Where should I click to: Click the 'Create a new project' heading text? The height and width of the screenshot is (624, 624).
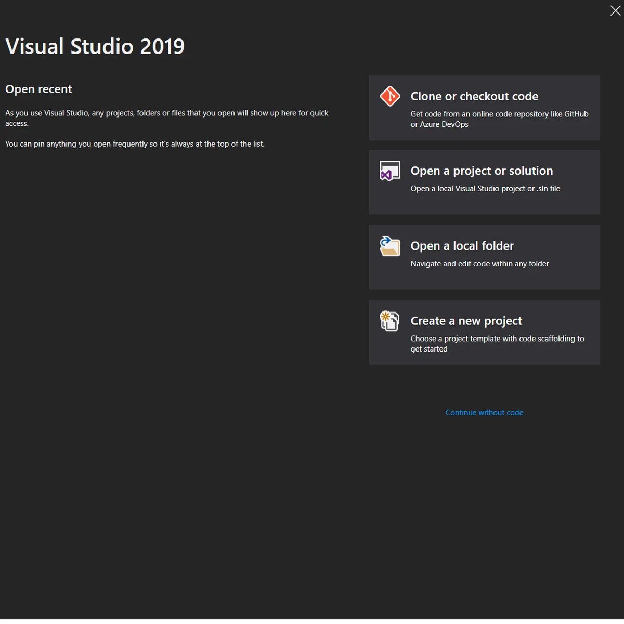[466, 321]
